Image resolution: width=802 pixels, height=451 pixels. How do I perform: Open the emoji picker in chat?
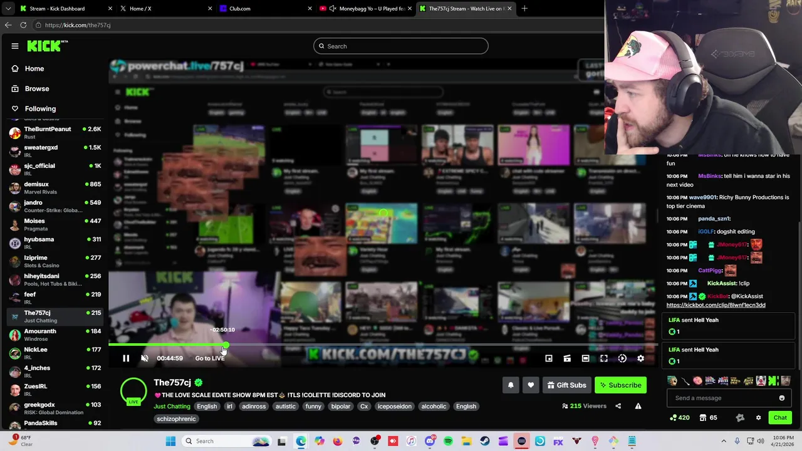(781, 398)
